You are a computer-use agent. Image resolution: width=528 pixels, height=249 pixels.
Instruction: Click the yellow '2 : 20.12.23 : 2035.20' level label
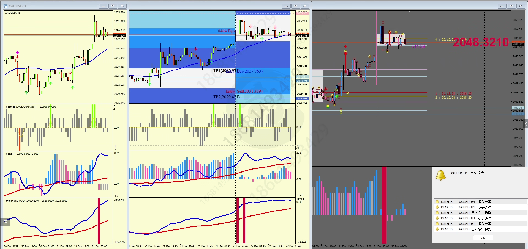453,98
